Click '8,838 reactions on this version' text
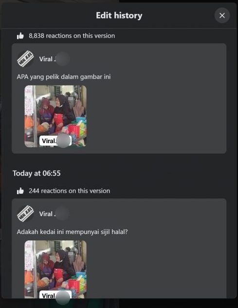 (x=72, y=36)
